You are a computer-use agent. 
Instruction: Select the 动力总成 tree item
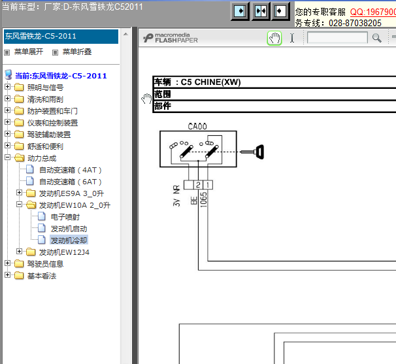(x=42, y=158)
